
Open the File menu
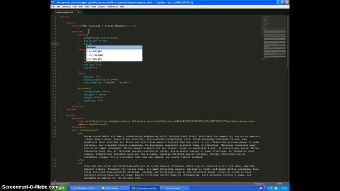click(53, 7)
